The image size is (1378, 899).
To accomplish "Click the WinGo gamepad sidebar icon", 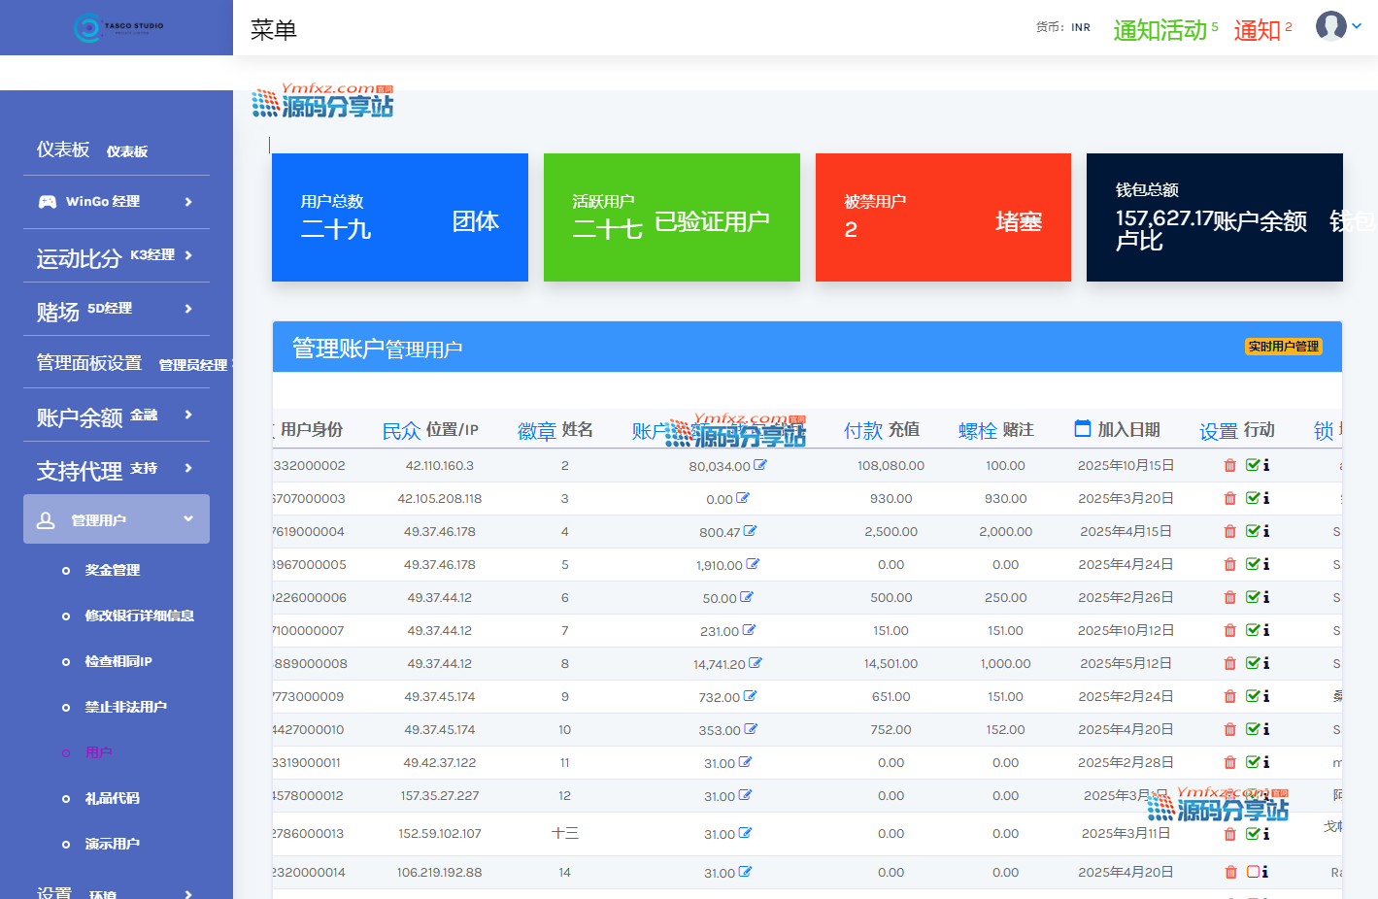I will tap(47, 202).
